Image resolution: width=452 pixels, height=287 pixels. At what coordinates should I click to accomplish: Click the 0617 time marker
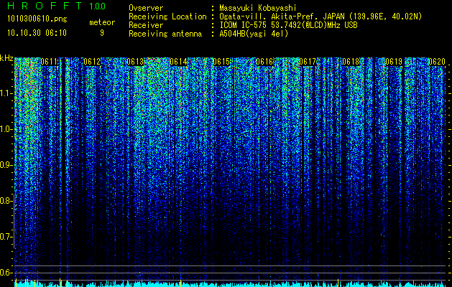coord(308,62)
